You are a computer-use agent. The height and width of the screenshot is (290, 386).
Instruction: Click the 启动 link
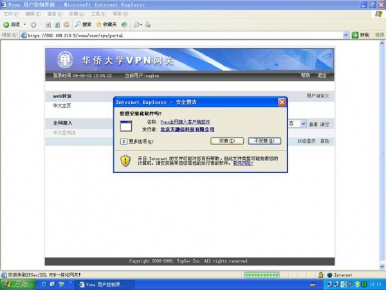(325, 141)
